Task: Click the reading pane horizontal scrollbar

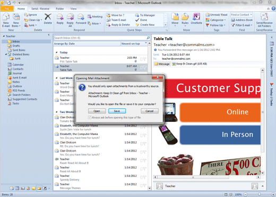Action: click(206, 177)
